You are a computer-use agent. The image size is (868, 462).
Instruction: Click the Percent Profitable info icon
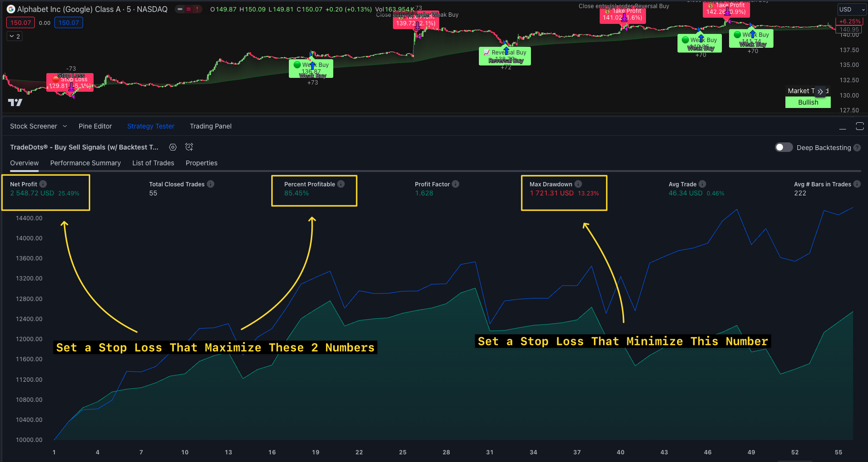341,184
